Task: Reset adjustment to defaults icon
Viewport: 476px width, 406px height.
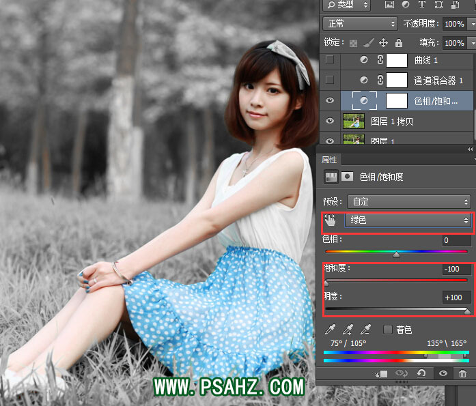Action: [x=423, y=374]
